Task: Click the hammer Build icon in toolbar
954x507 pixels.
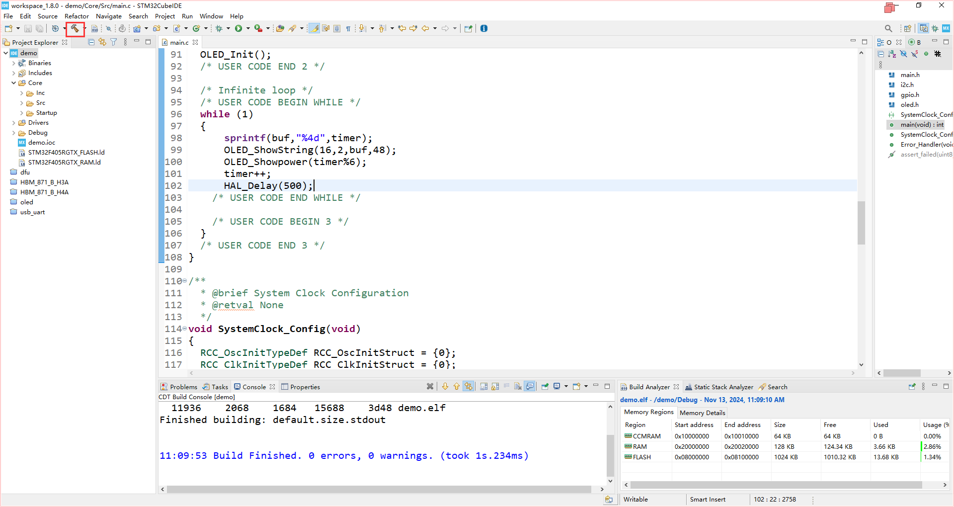Action: point(75,28)
